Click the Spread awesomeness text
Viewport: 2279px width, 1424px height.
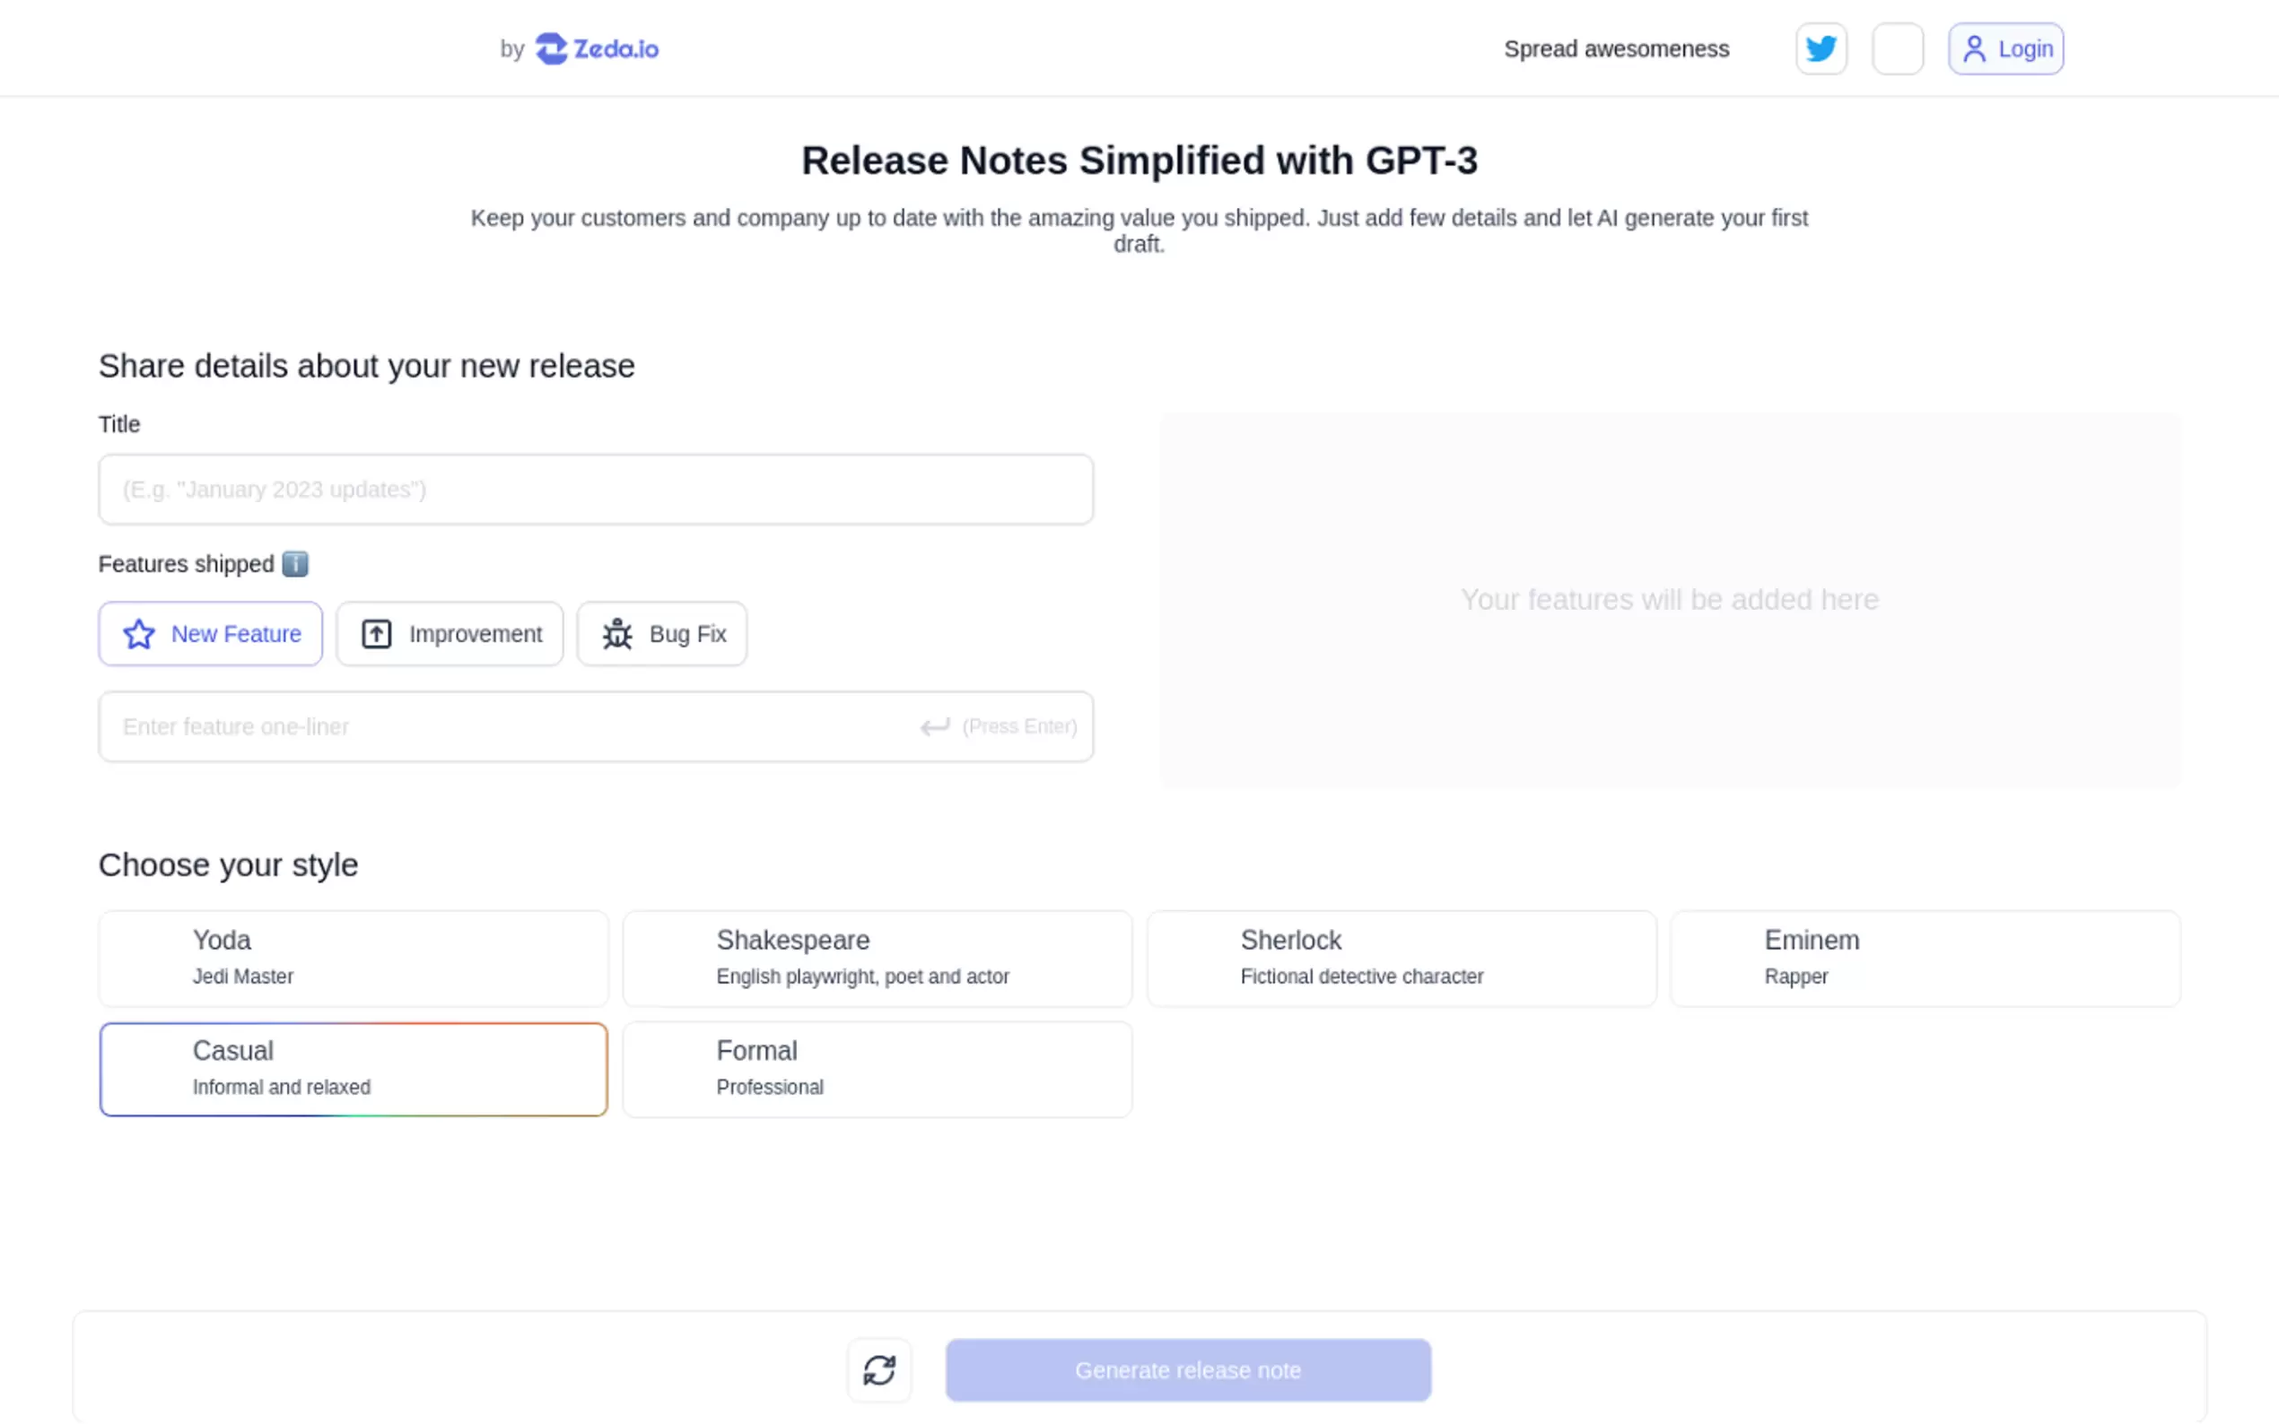[1616, 49]
